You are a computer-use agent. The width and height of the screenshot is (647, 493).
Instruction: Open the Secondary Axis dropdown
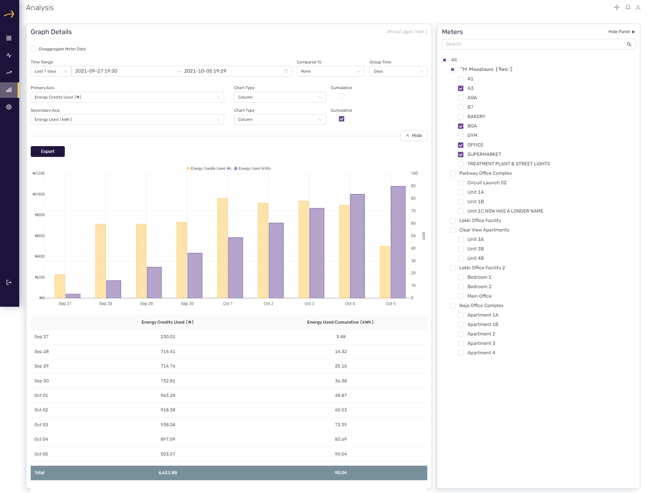coord(127,119)
